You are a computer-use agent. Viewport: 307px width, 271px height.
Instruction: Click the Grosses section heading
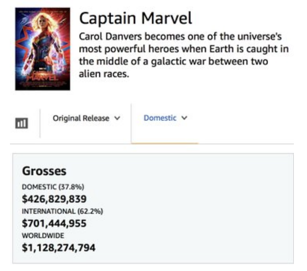[44, 171]
